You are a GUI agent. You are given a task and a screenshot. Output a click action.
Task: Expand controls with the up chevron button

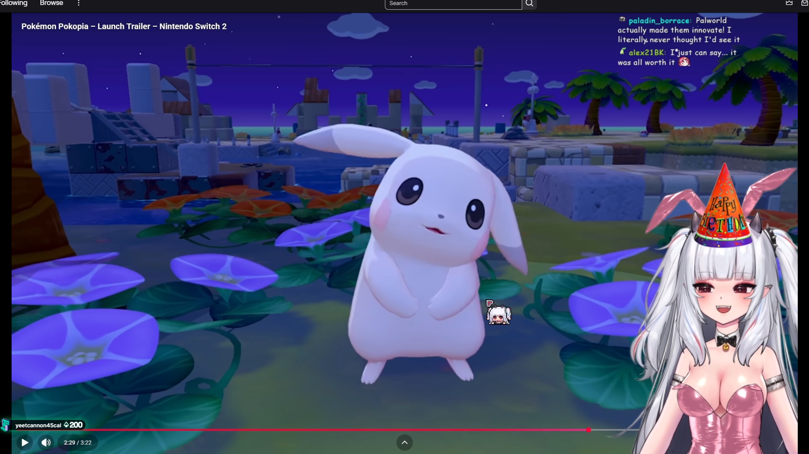404,442
